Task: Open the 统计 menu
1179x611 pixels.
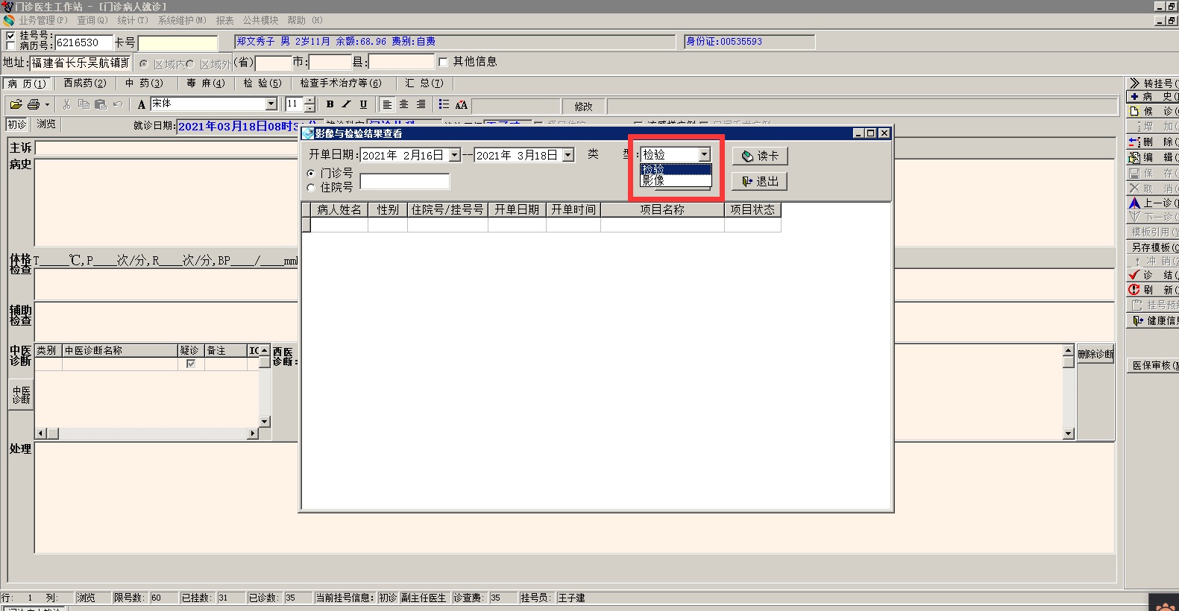Action: tap(133, 20)
